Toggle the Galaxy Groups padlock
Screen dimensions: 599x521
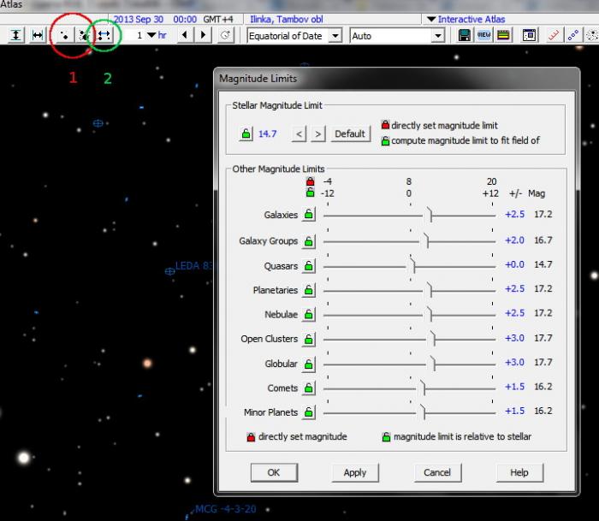coord(309,241)
